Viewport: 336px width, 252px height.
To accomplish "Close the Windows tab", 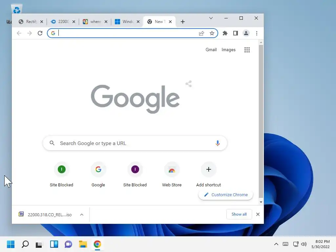I will tap(138, 22).
